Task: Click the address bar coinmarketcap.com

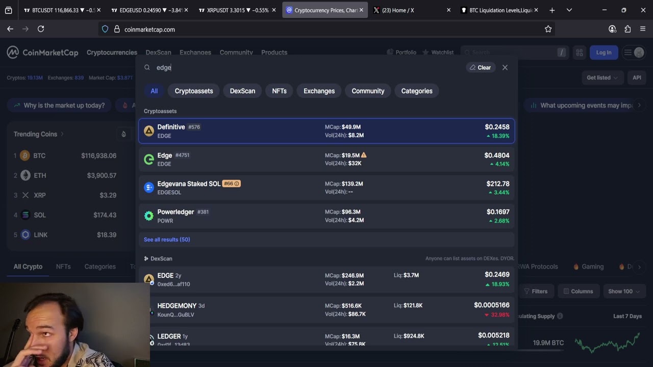Action: coord(326,29)
